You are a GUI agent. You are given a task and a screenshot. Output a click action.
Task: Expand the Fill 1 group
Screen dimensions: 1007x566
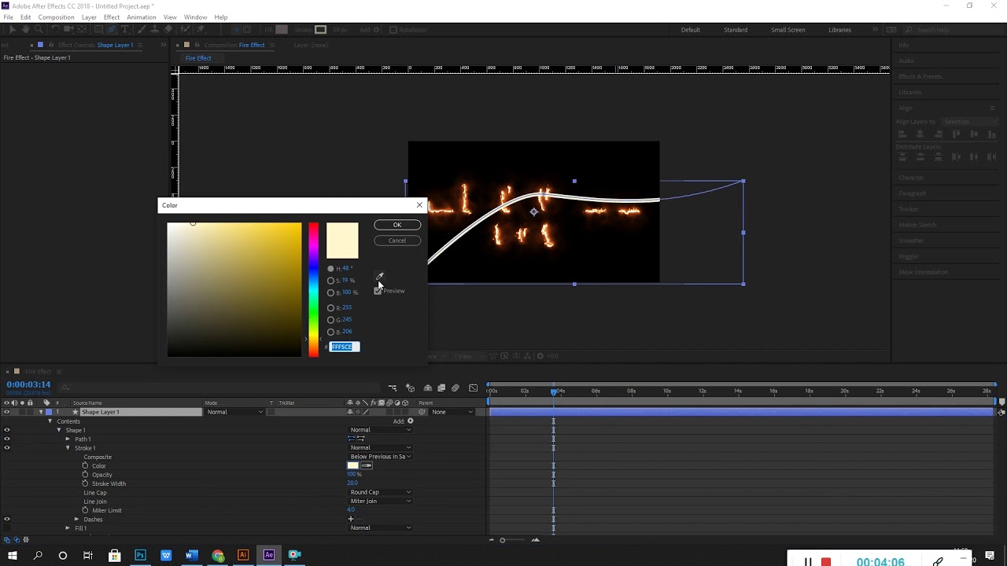point(68,528)
